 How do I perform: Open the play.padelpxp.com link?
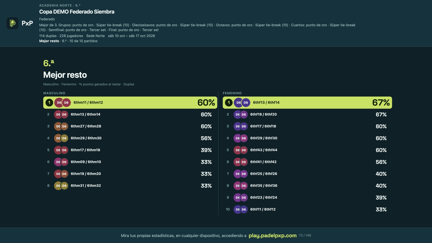pos(272,235)
